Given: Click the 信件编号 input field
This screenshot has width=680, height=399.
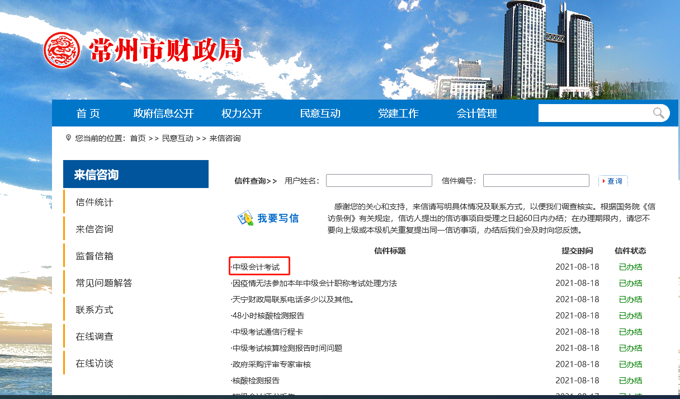Looking at the screenshot, I should tap(536, 180).
